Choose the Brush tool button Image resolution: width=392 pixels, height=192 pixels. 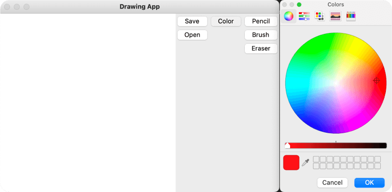(x=261, y=35)
